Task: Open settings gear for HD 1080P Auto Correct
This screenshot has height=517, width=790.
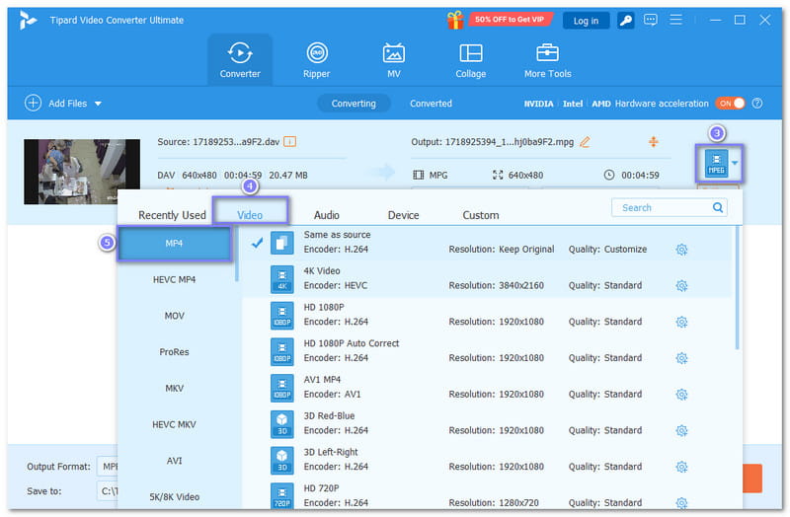Action: click(681, 358)
